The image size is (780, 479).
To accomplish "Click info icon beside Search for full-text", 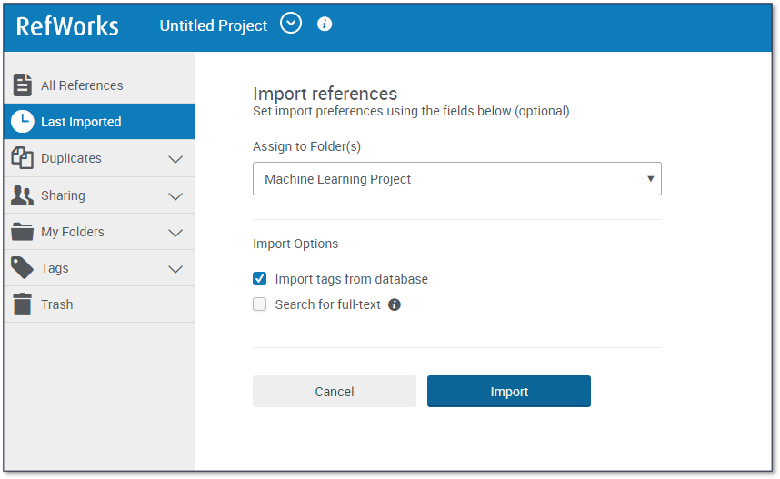I will click(x=395, y=305).
